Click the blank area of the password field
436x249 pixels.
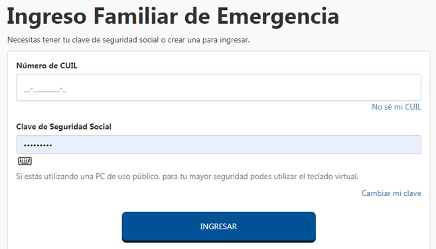tap(236, 145)
